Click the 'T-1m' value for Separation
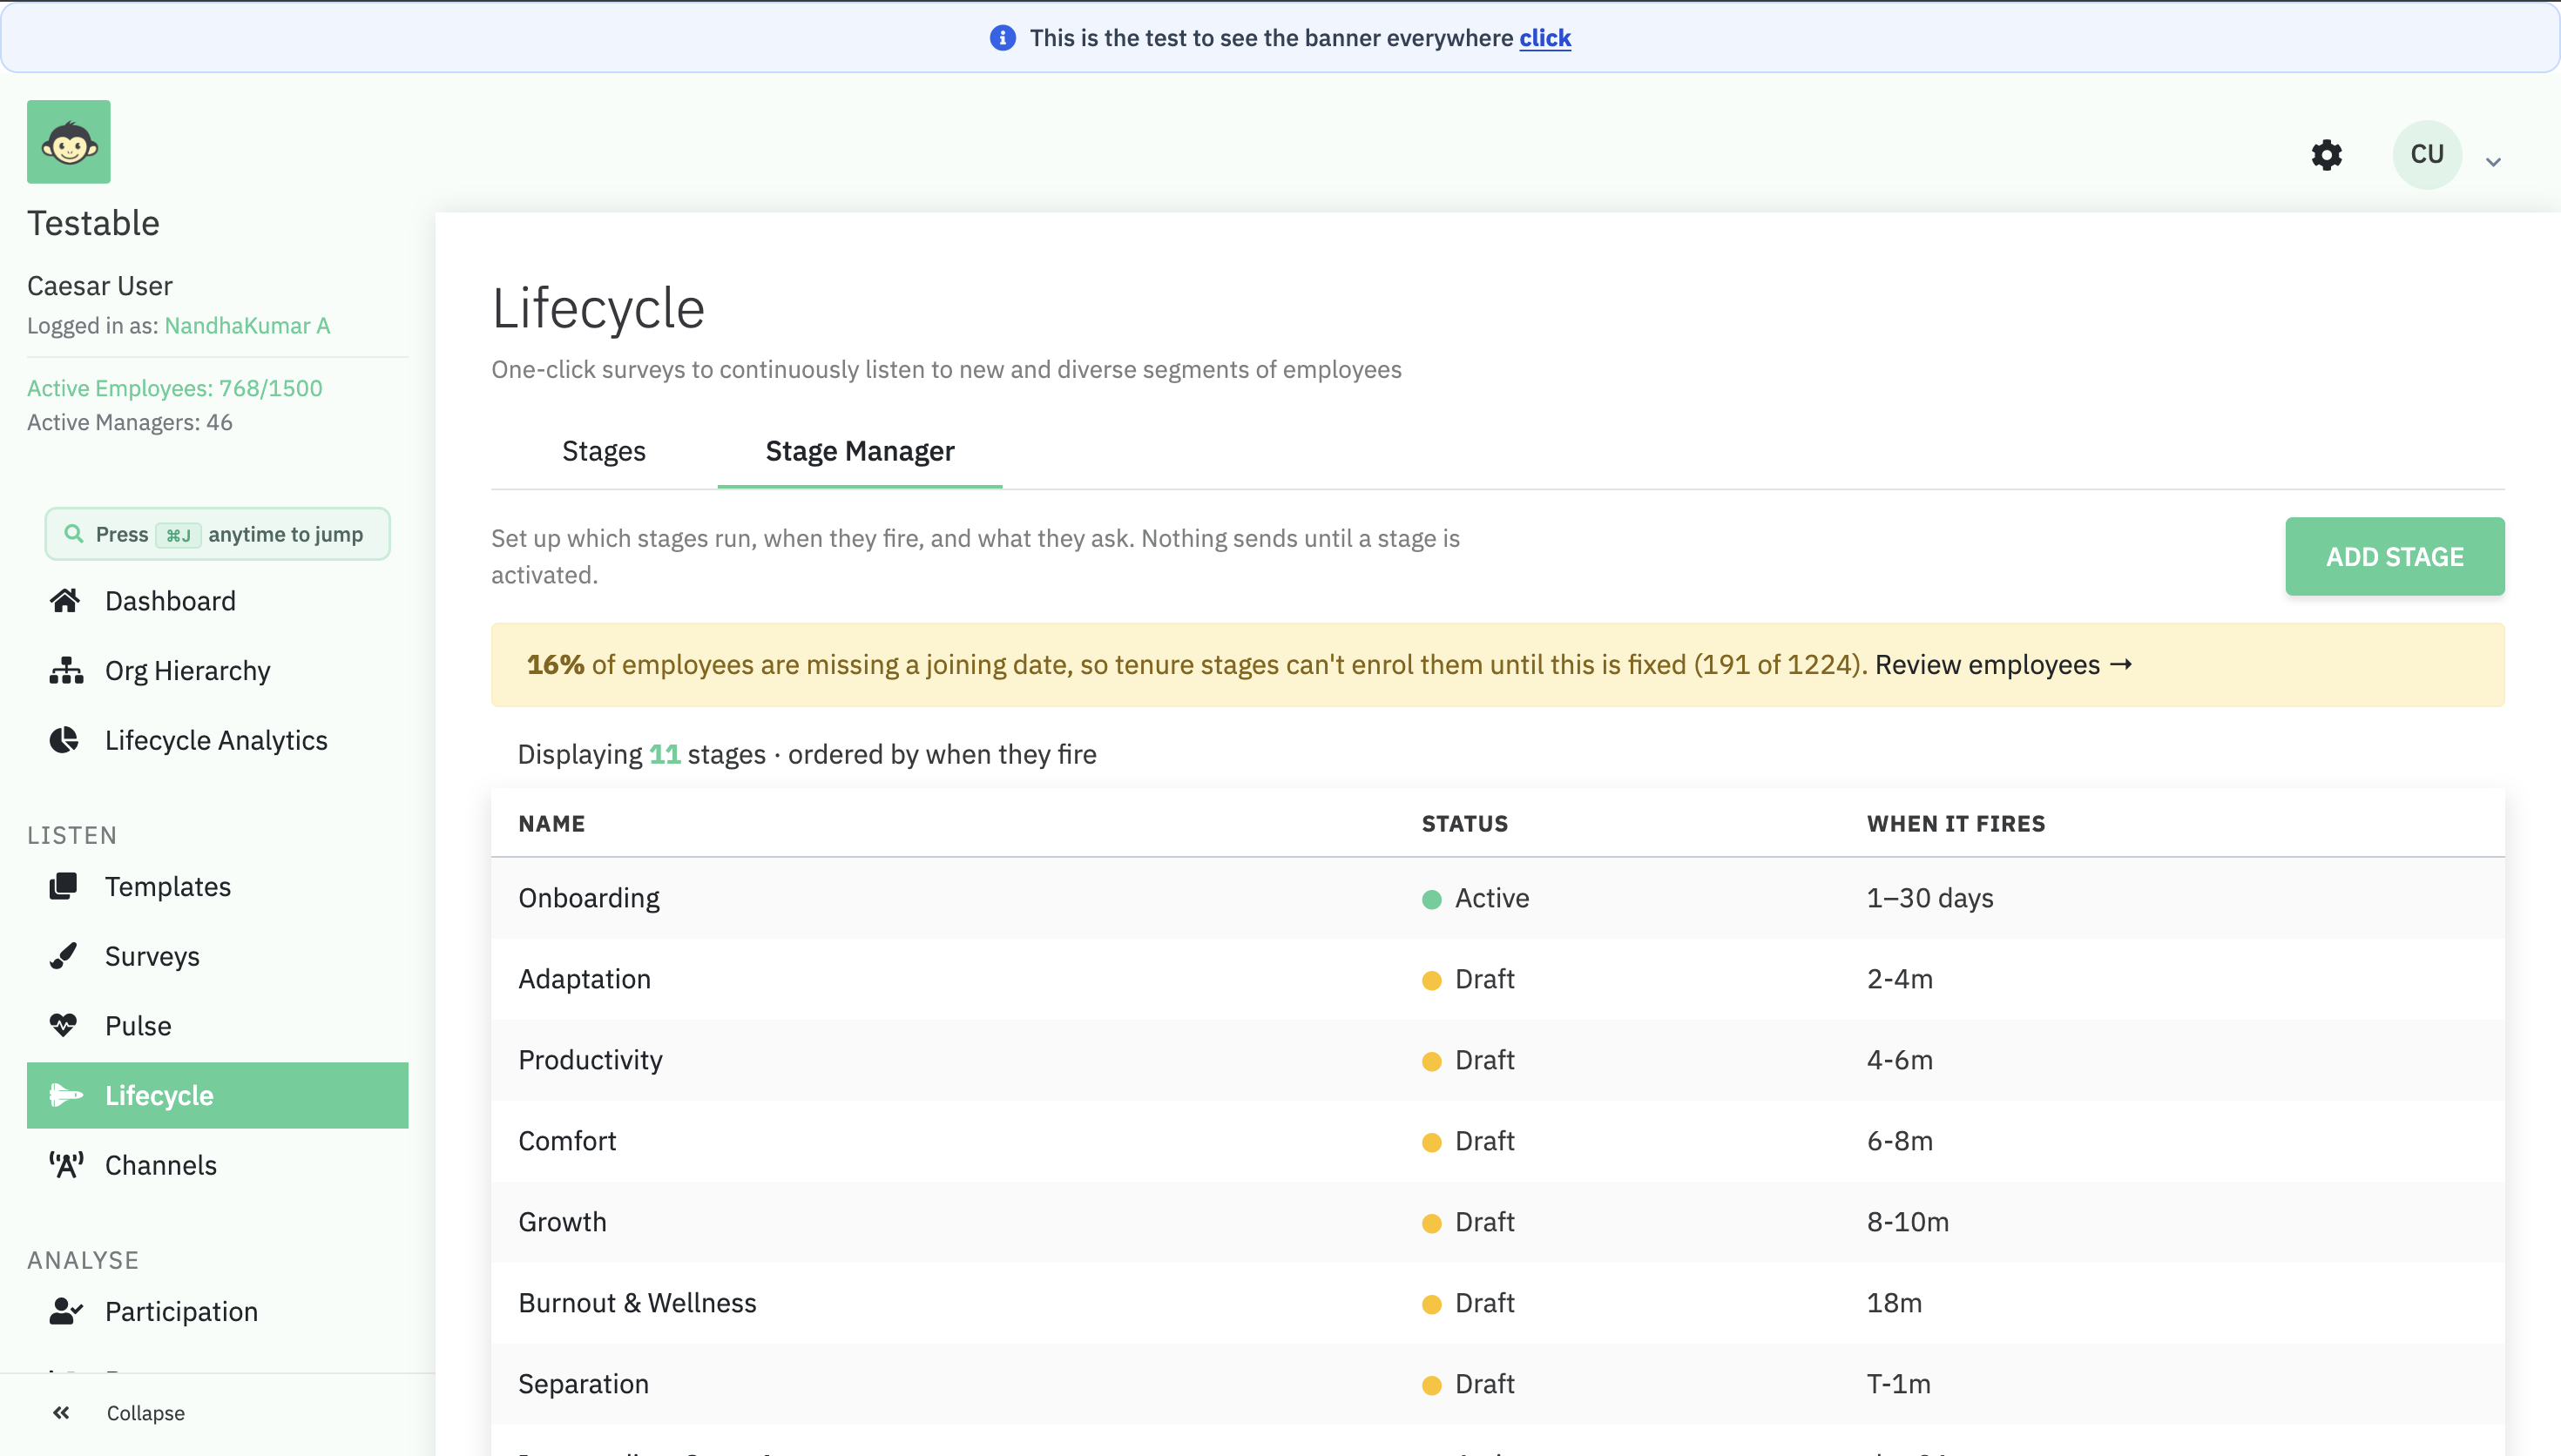The width and height of the screenshot is (2561, 1456). 1898,1384
